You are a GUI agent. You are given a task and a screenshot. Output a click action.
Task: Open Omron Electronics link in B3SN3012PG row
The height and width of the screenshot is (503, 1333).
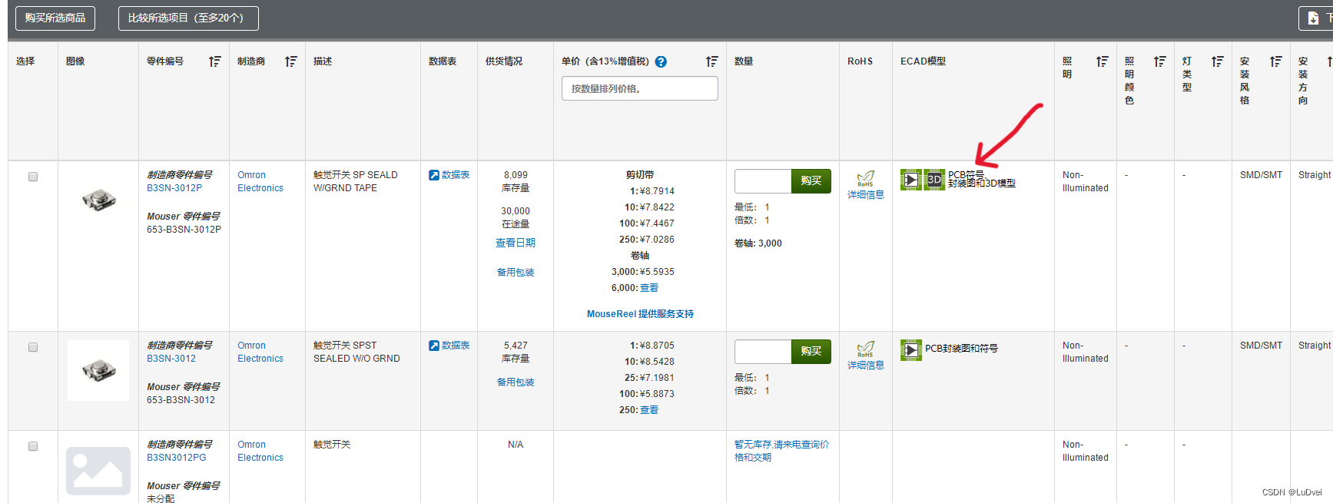(x=260, y=451)
